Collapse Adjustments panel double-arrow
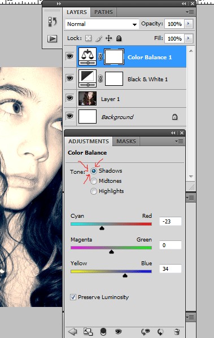Image resolution: width=214 pixels, height=338 pixels. point(173,133)
